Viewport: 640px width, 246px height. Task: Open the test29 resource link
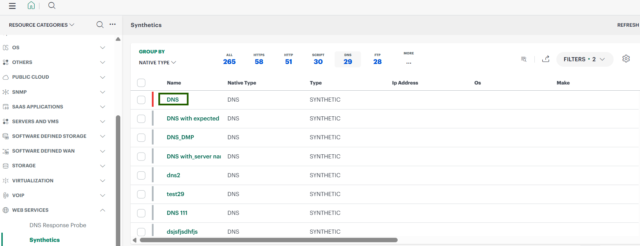point(176,194)
